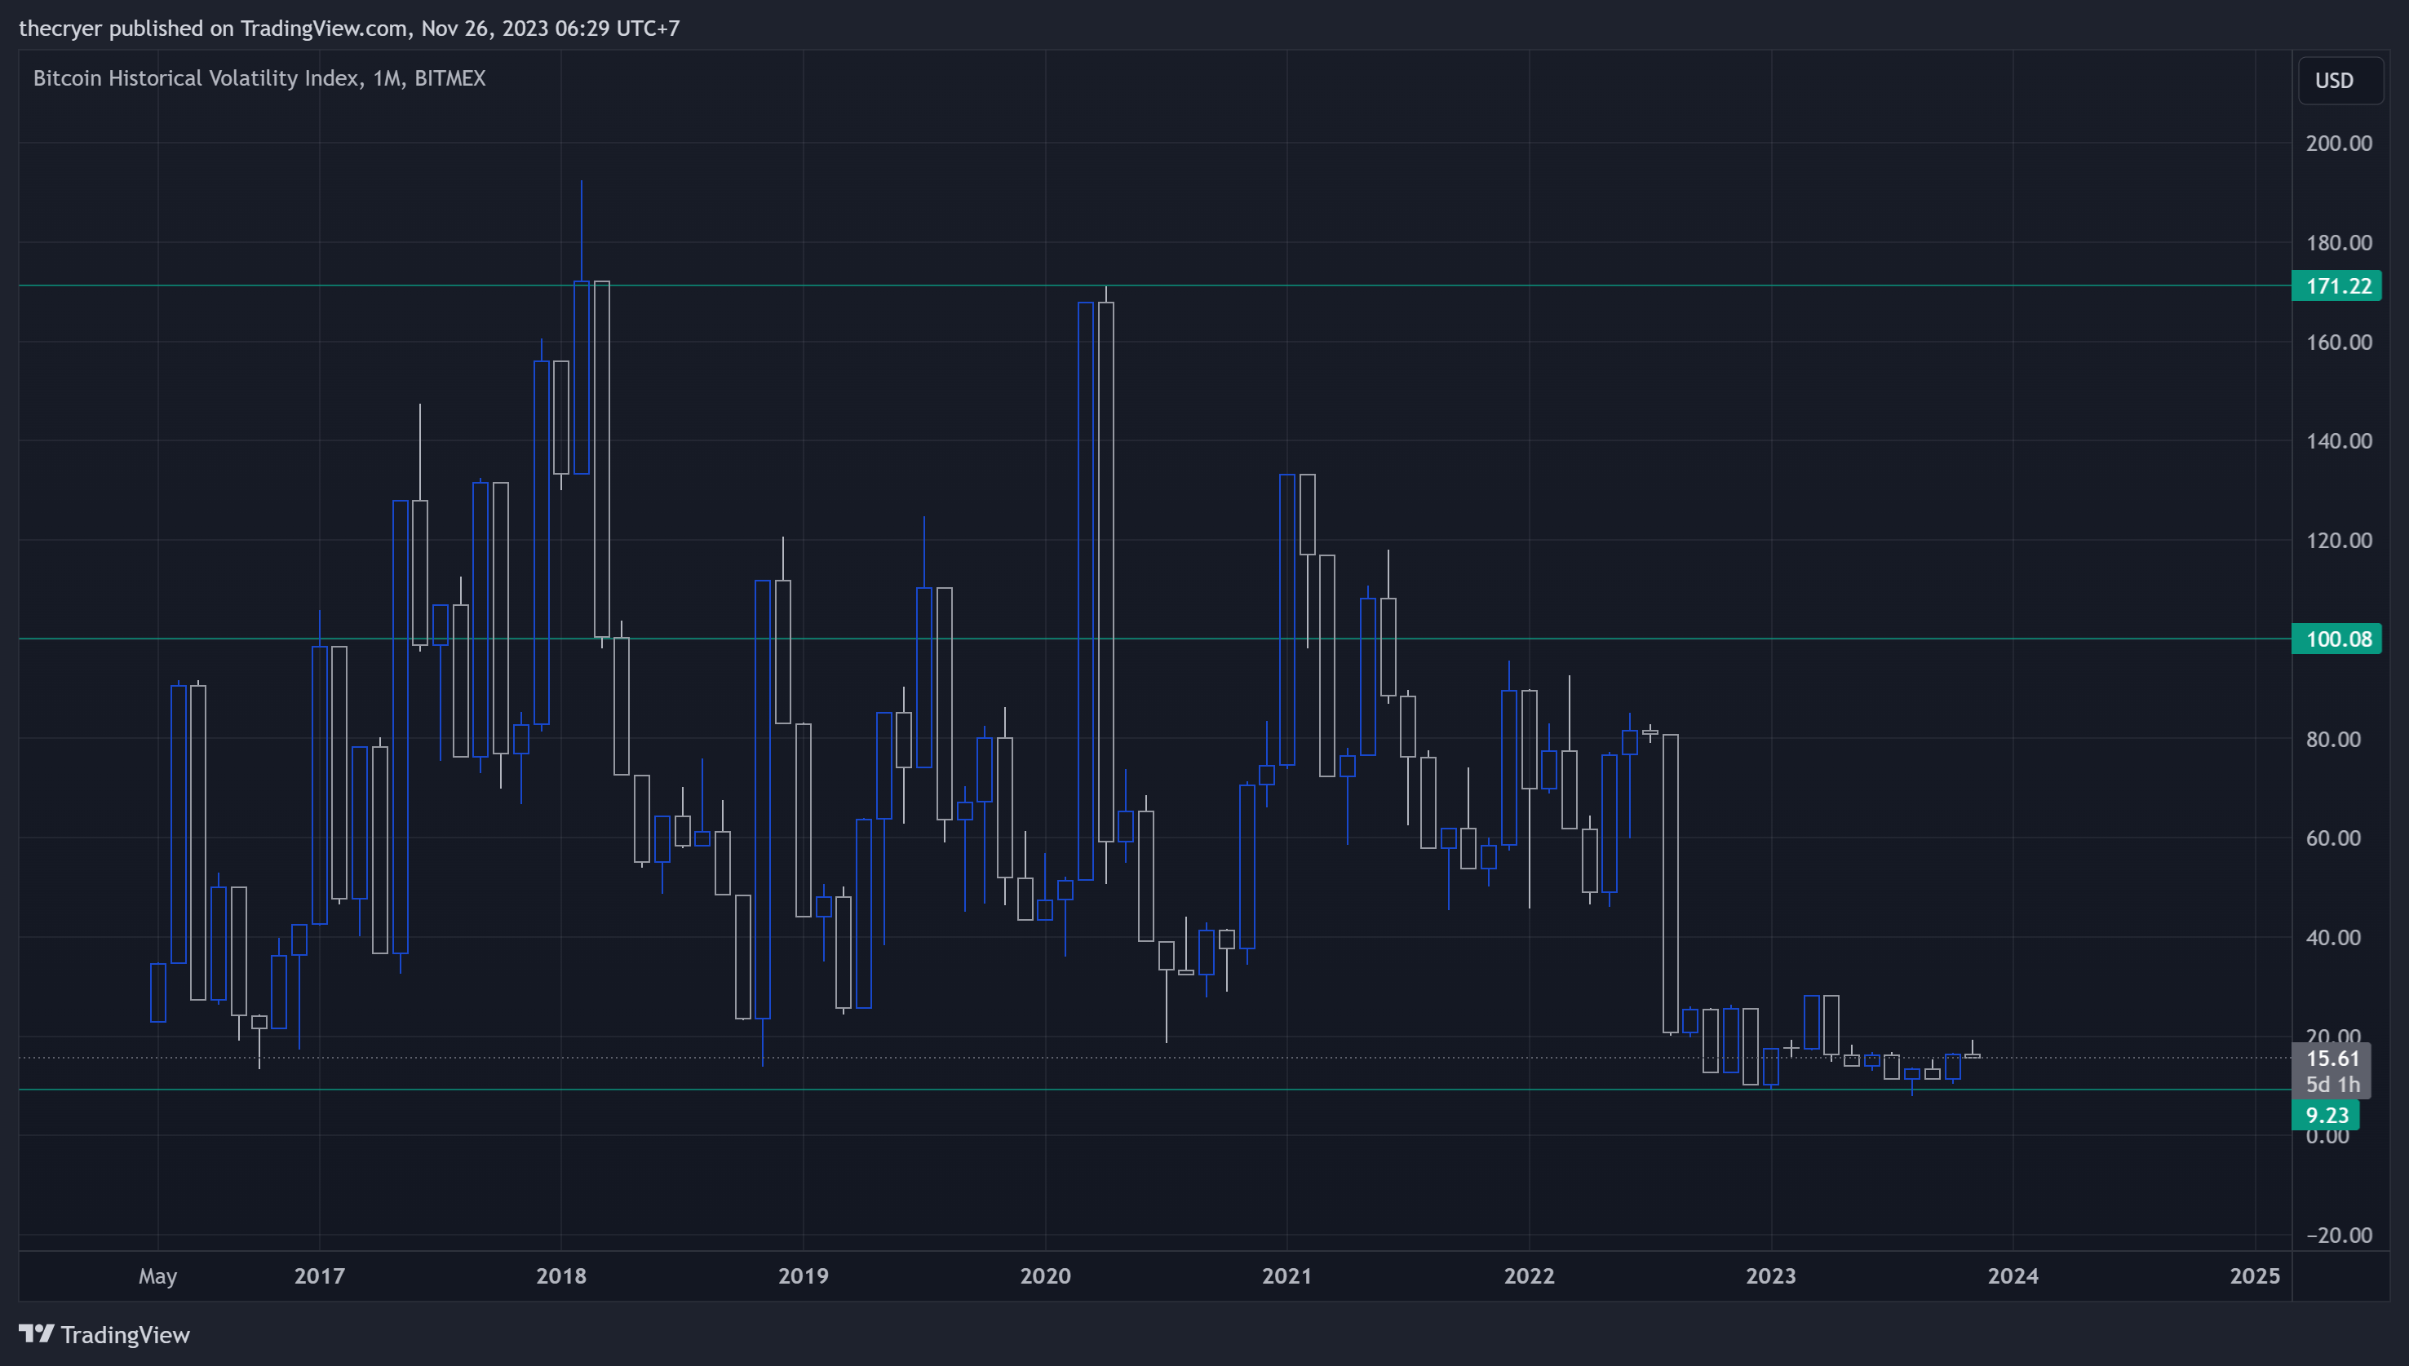Select the 9.23 price label
The image size is (2409, 1366).
coord(2326,1116)
